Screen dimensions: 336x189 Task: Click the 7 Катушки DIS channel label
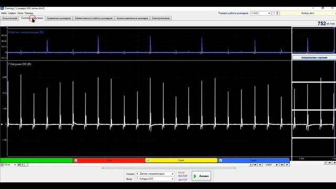tap(20, 64)
